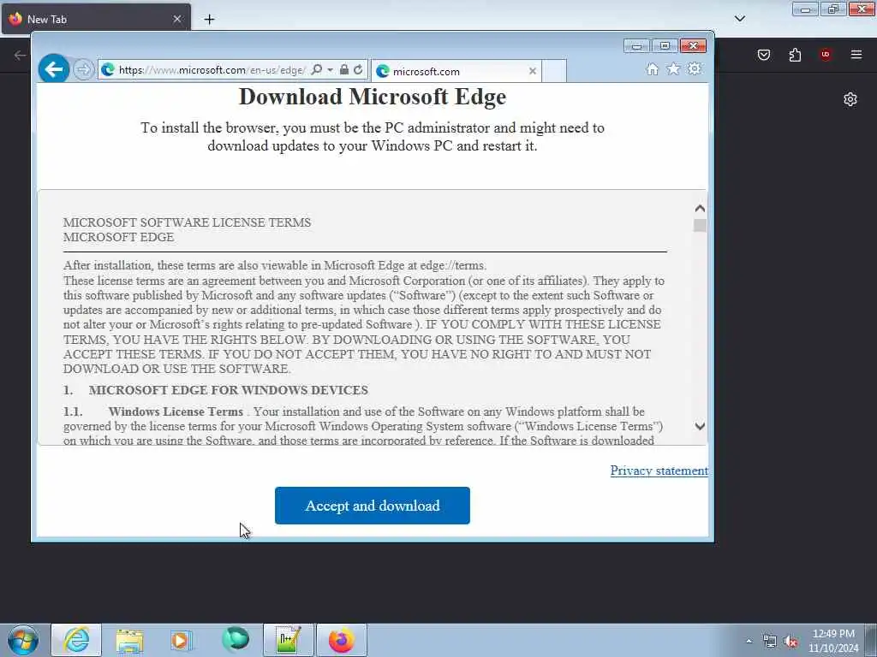Click the Internet Explorer back arrow button
This screenshot has width=877, height=657.
54,69
